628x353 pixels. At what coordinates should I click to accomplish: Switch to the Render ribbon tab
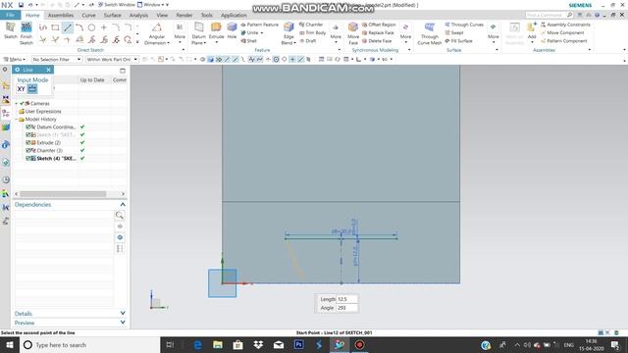pos(184,16)
